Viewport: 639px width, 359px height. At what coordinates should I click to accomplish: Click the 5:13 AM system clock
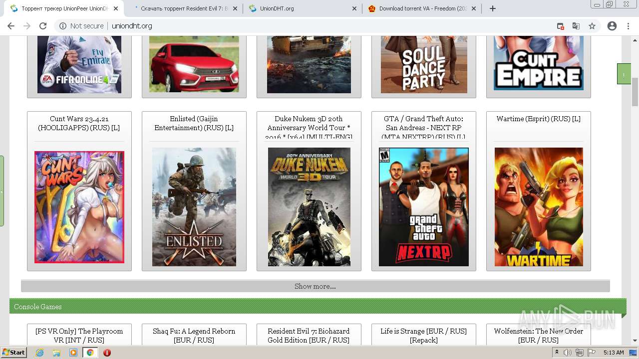click(614, 353)
